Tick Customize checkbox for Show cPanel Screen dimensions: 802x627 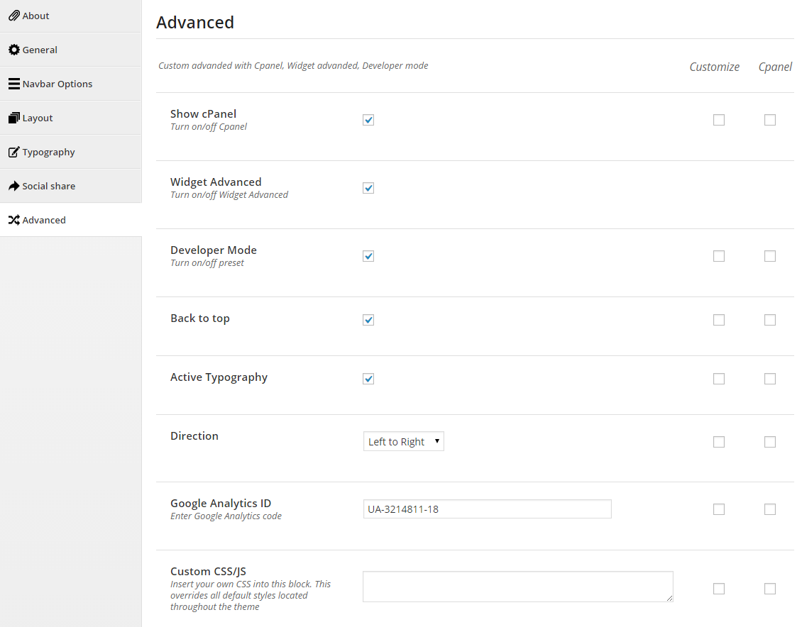coord(719,120)
